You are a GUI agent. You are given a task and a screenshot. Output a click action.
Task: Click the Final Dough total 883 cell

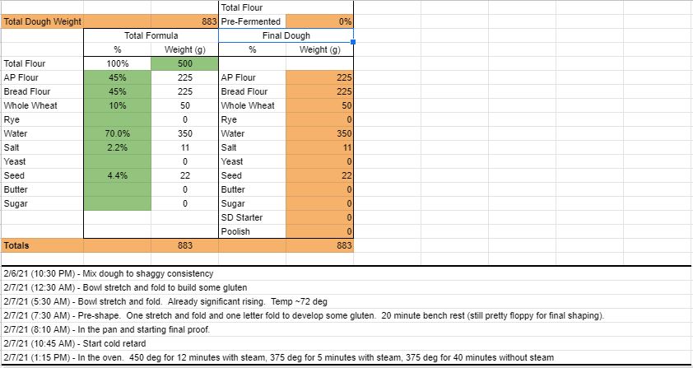[319, 245]
